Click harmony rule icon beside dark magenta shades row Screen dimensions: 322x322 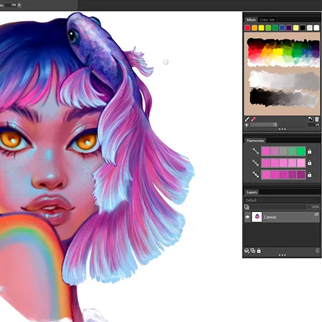pyautogui.click(x=256, y=175)
